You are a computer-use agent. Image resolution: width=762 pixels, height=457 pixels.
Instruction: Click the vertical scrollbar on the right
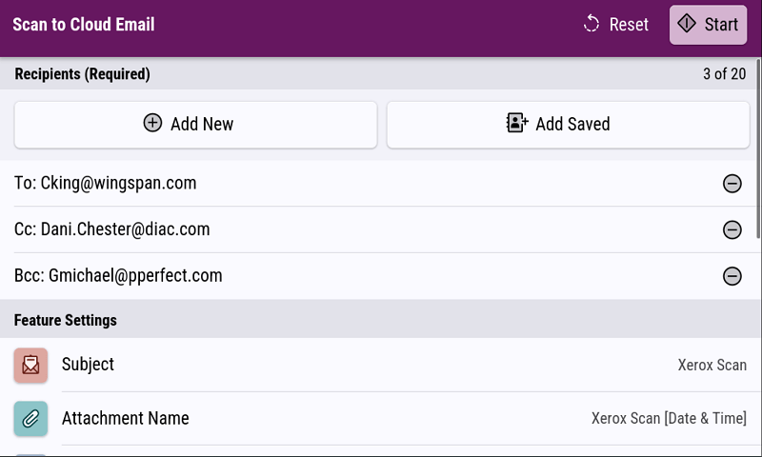click(x=758, y=152)
